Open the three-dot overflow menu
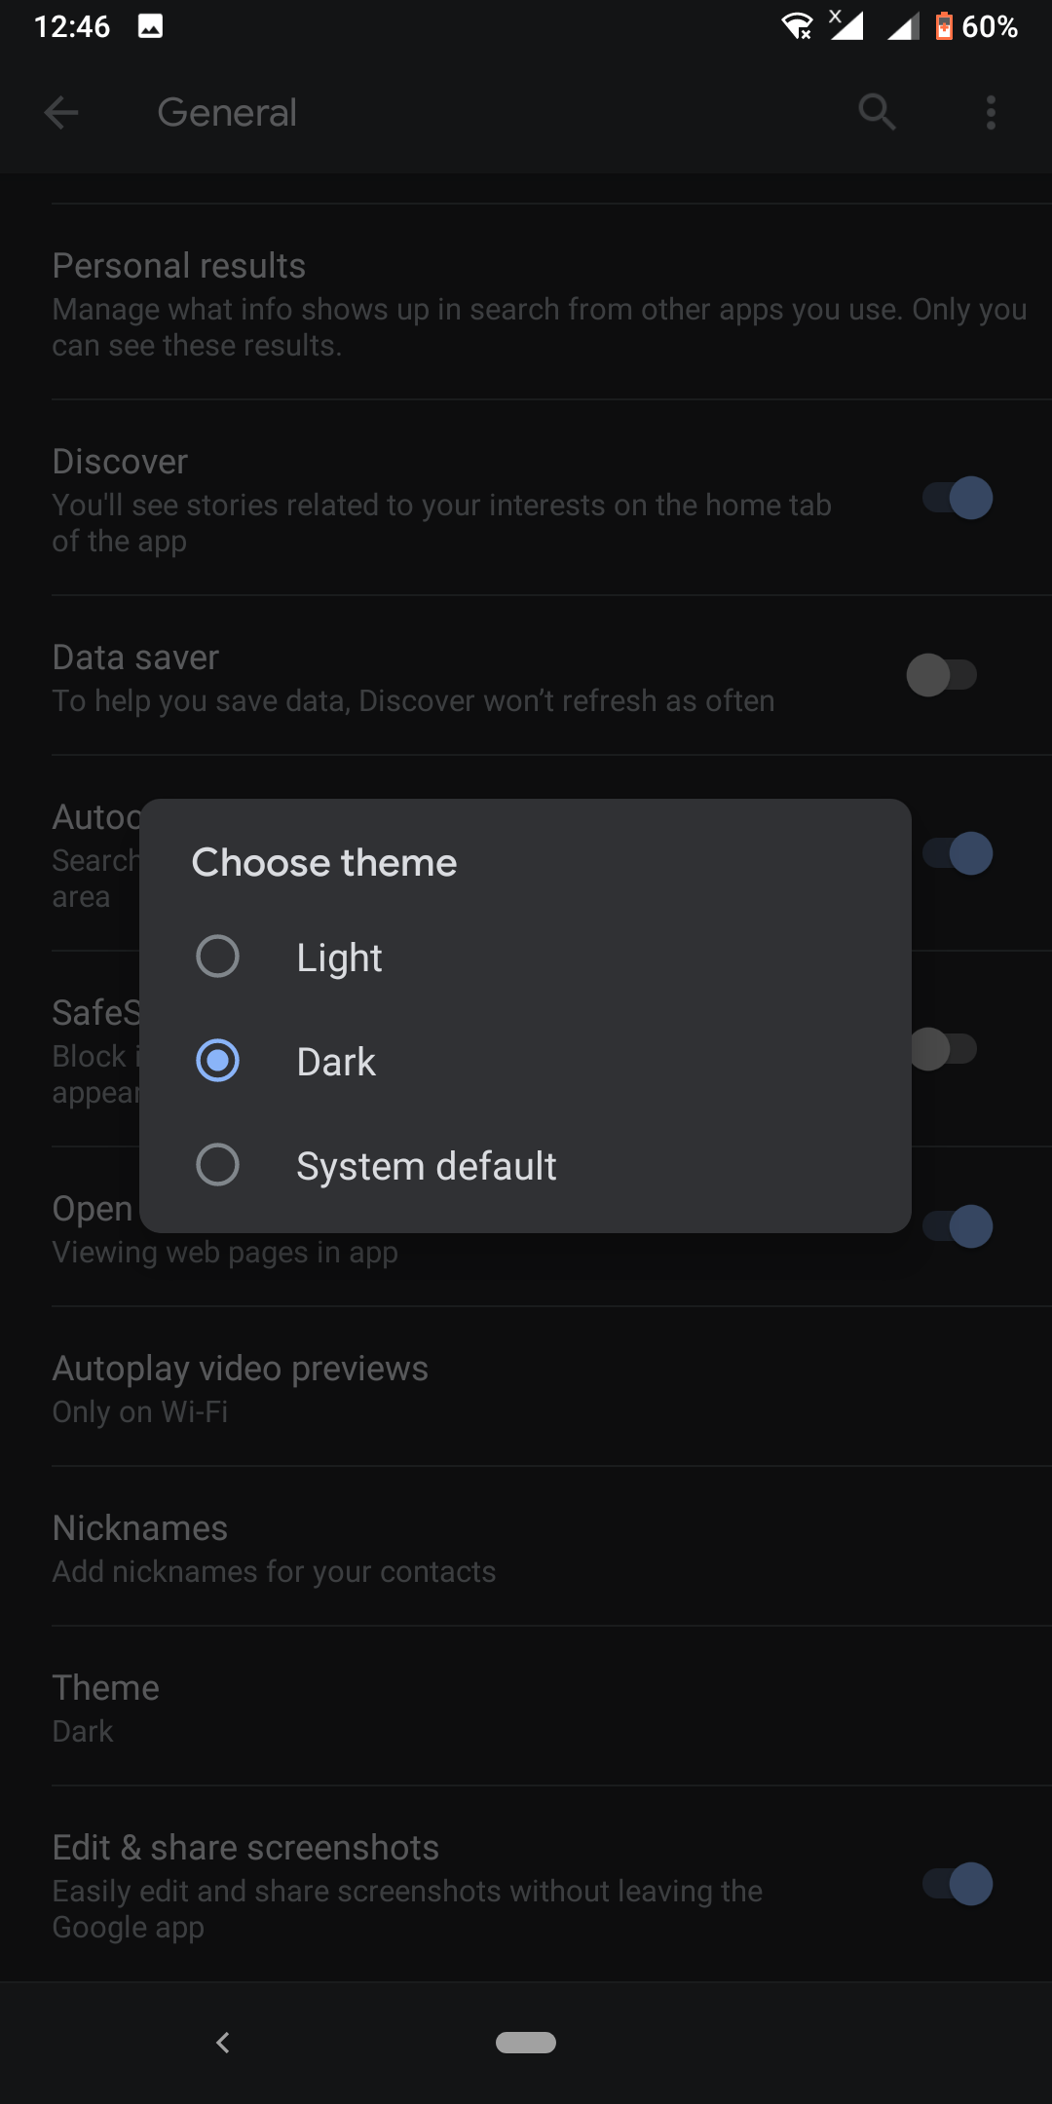 (990, 111)
